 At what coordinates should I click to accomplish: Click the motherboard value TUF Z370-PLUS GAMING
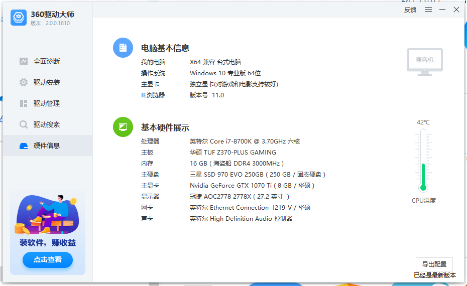click(233, 153)
